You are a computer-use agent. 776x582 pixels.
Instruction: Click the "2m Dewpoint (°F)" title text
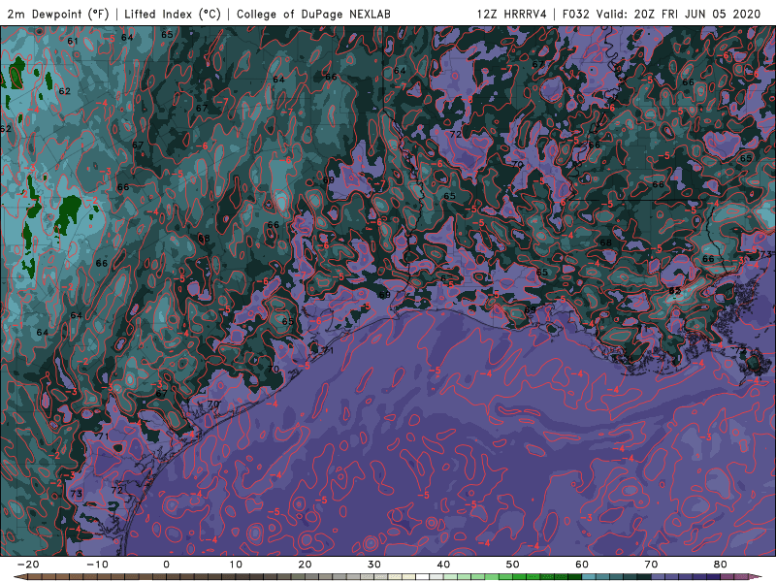tap(58, 14)
